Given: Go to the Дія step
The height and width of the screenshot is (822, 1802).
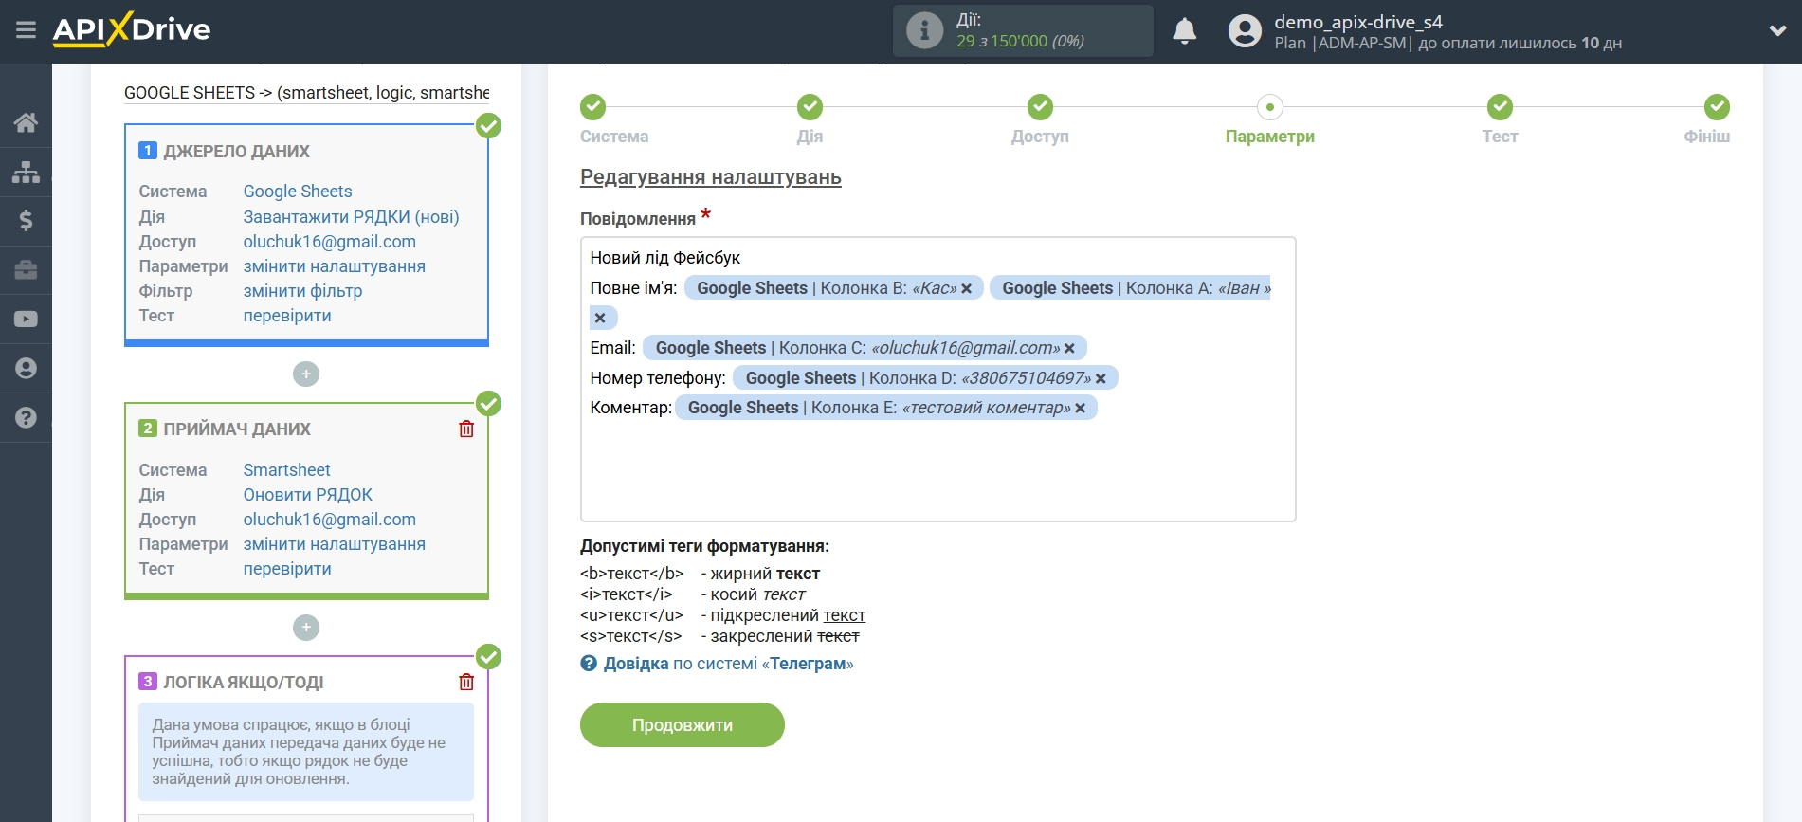Looking at the screenshot, I should tap(810, 107).
